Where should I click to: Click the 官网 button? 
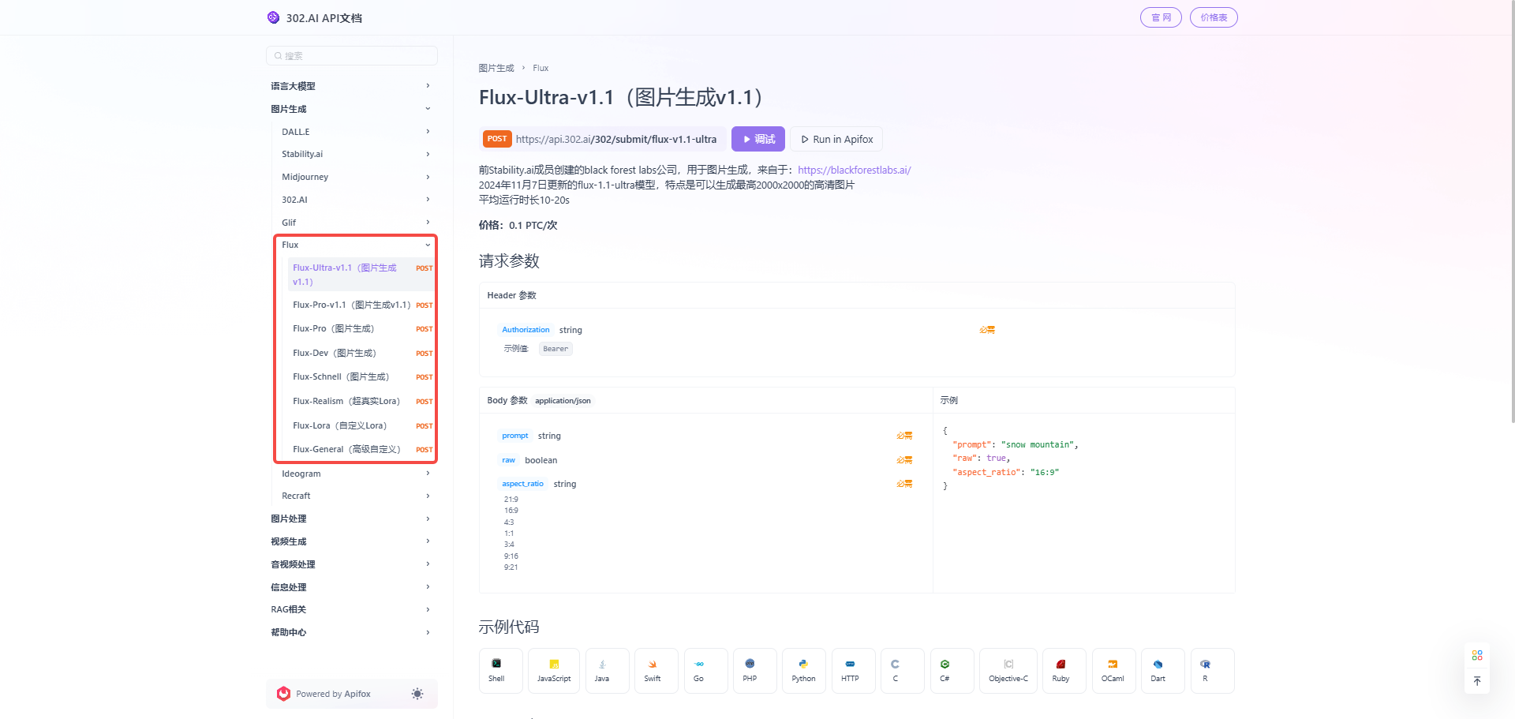tap(1161, 17)
